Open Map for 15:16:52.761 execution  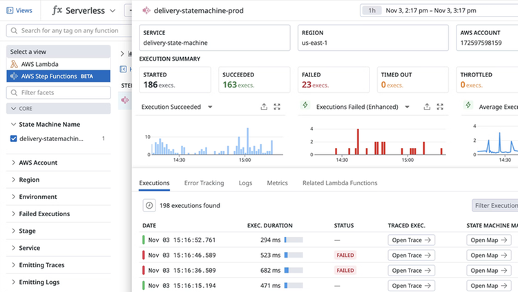click(489, 240)
